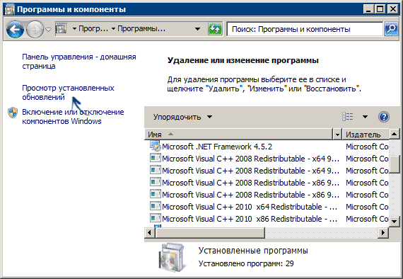Open the recent pages dropdown beside Forward
The image size is (403, 279).
pos(48,30)
